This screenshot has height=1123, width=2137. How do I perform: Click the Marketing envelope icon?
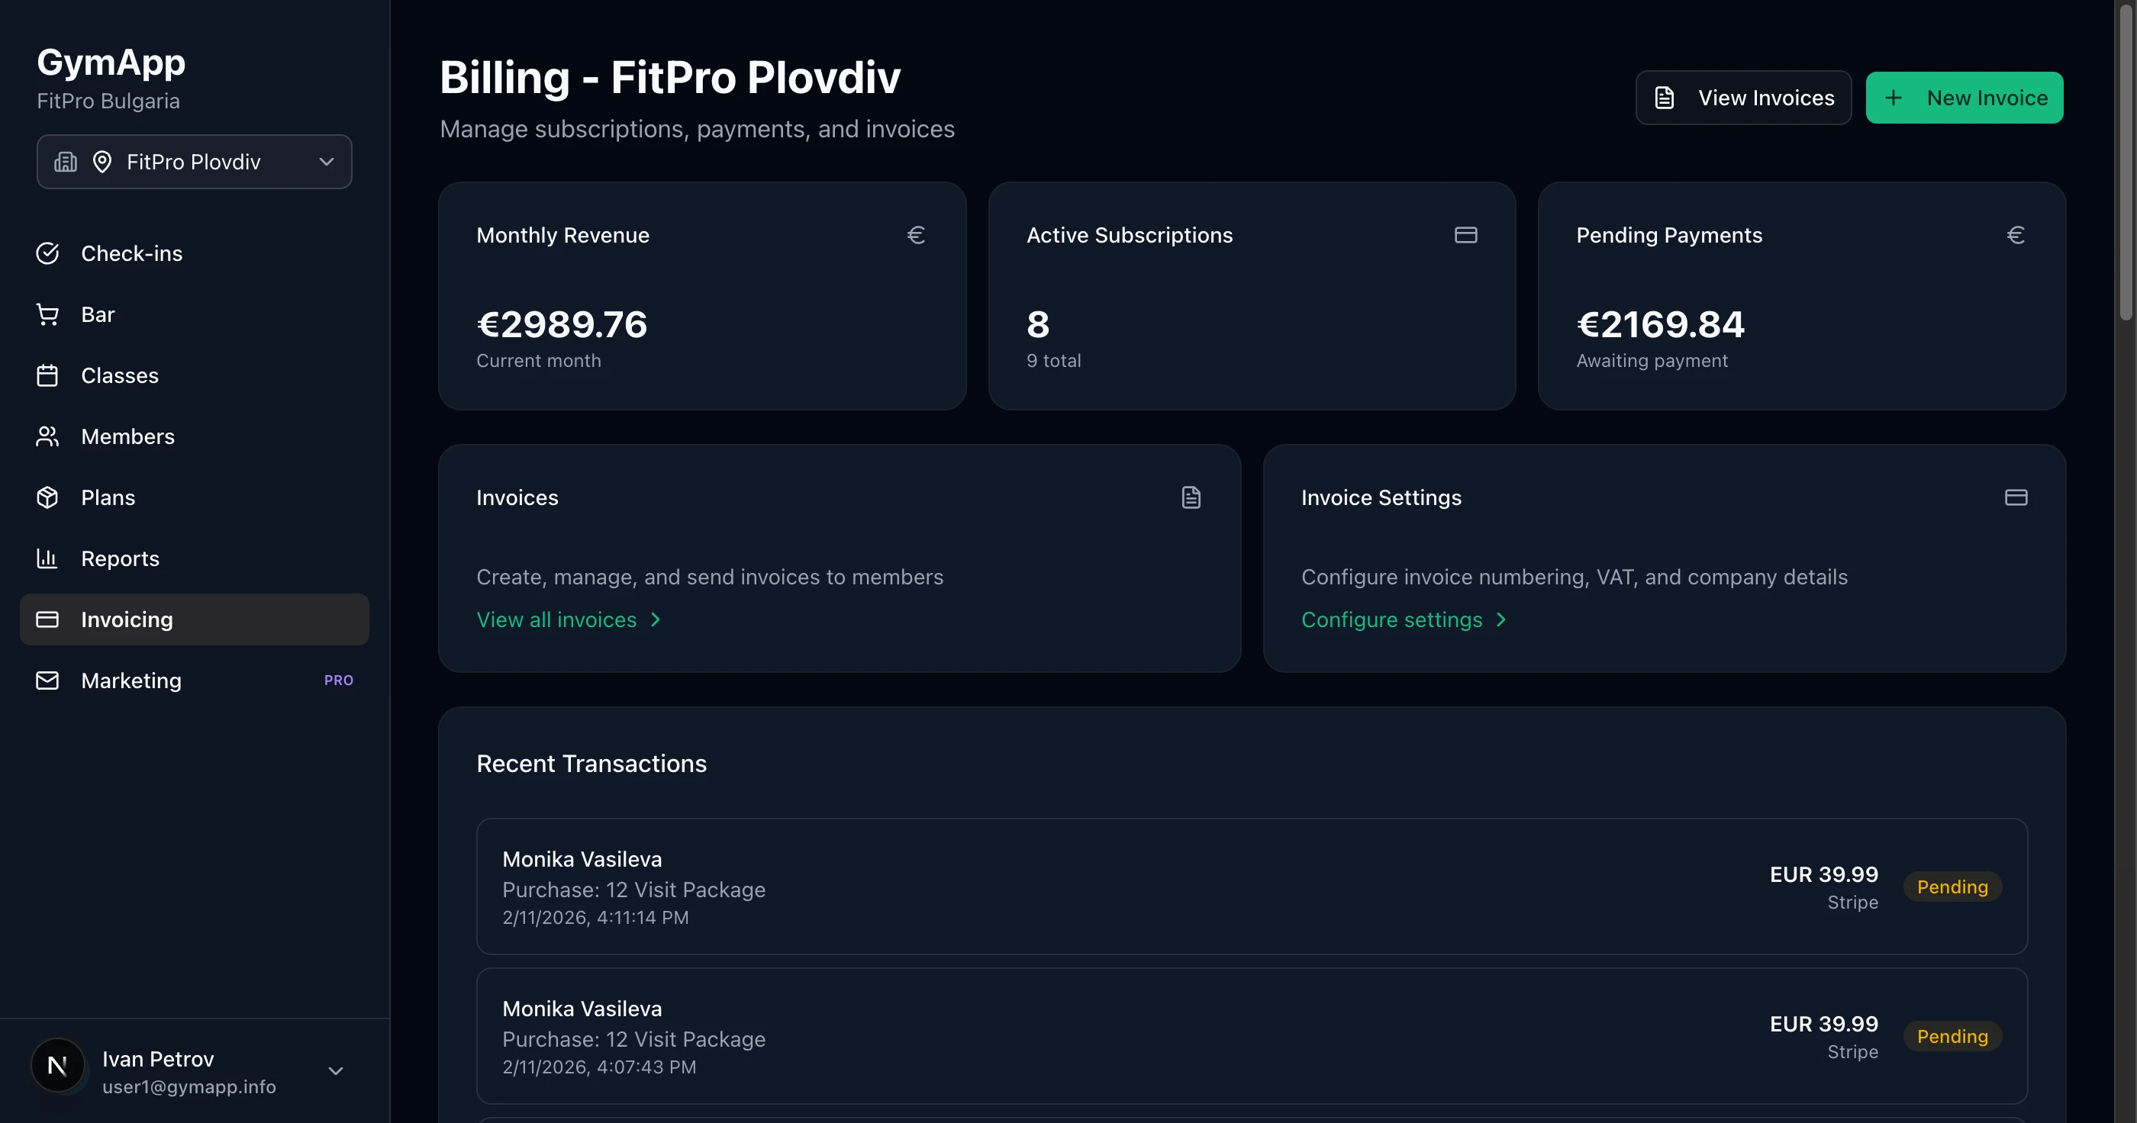click(x=47, y=680)
